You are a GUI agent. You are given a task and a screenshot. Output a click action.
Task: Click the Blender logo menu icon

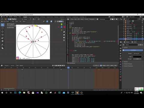coord(1,17)
